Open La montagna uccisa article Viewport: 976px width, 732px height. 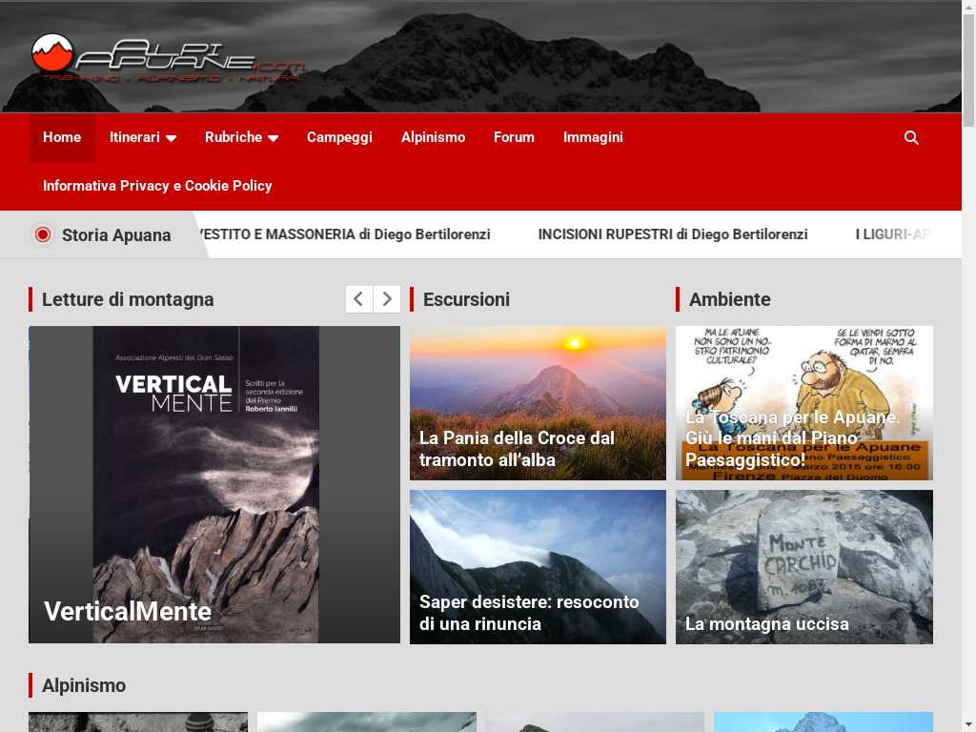766,624
